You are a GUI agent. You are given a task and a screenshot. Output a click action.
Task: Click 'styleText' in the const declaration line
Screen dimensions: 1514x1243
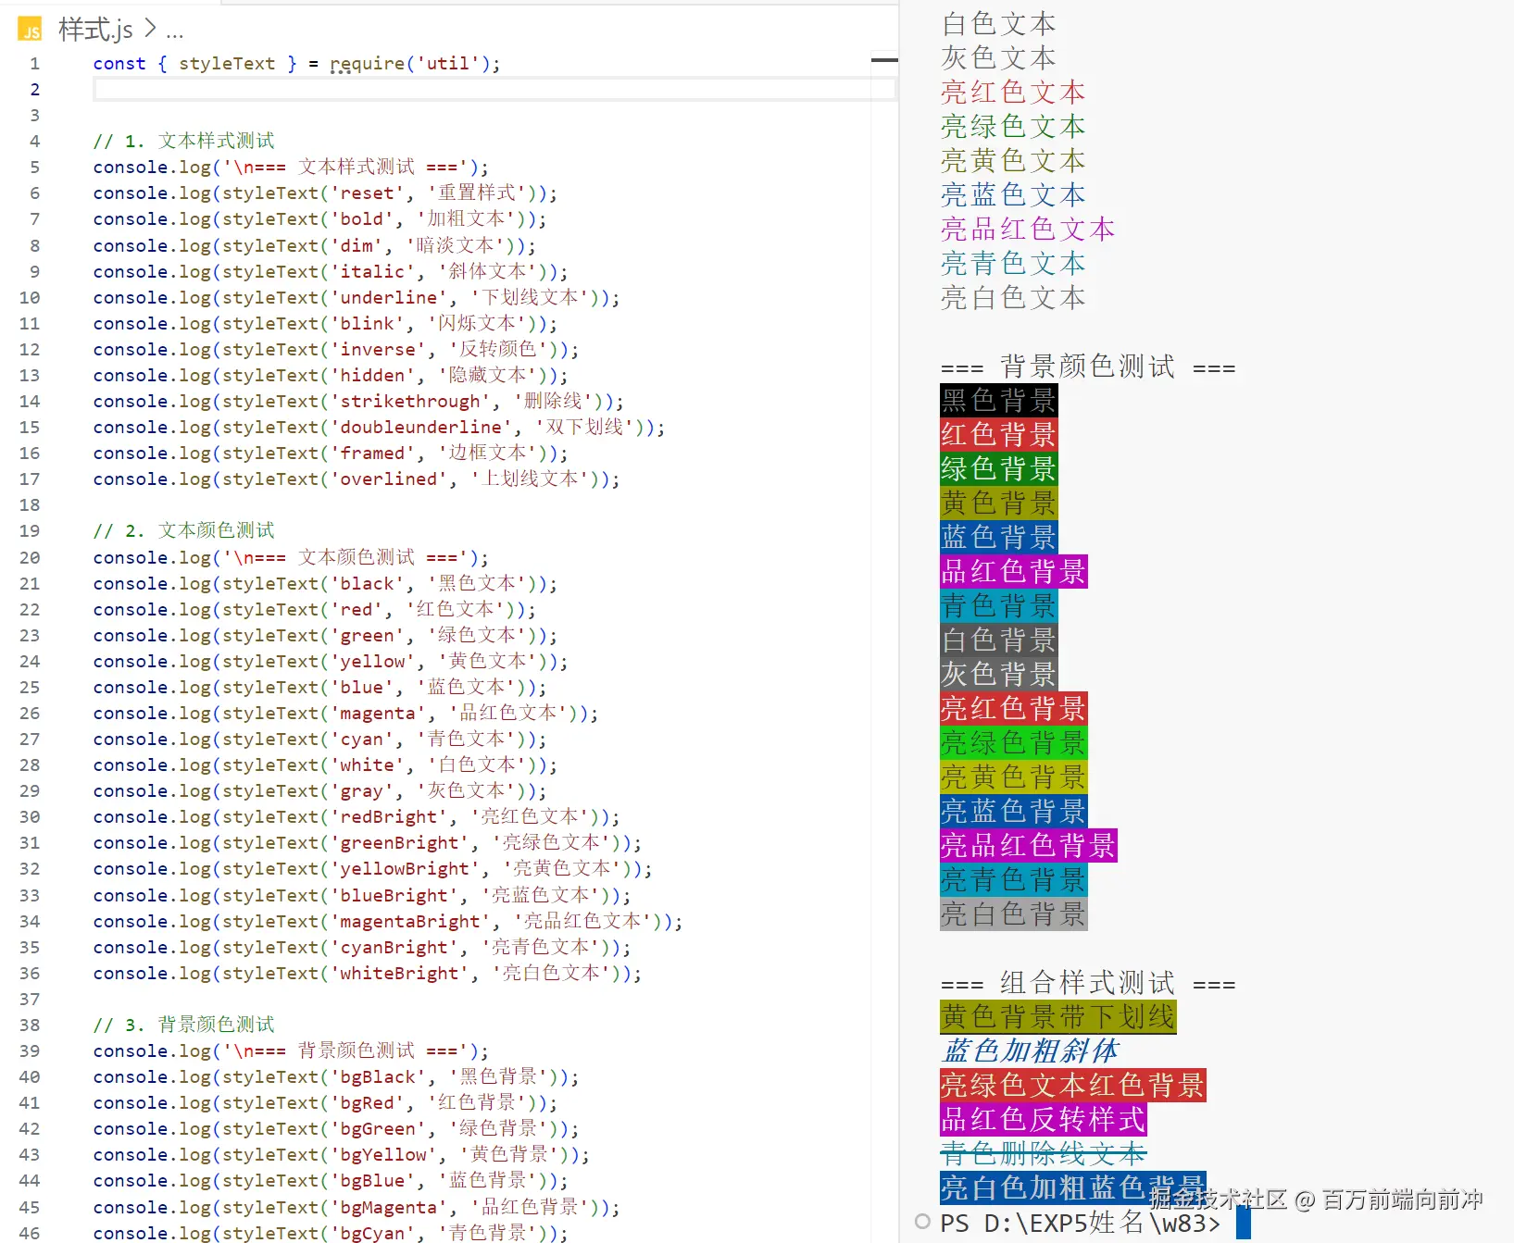click(227, 64)
